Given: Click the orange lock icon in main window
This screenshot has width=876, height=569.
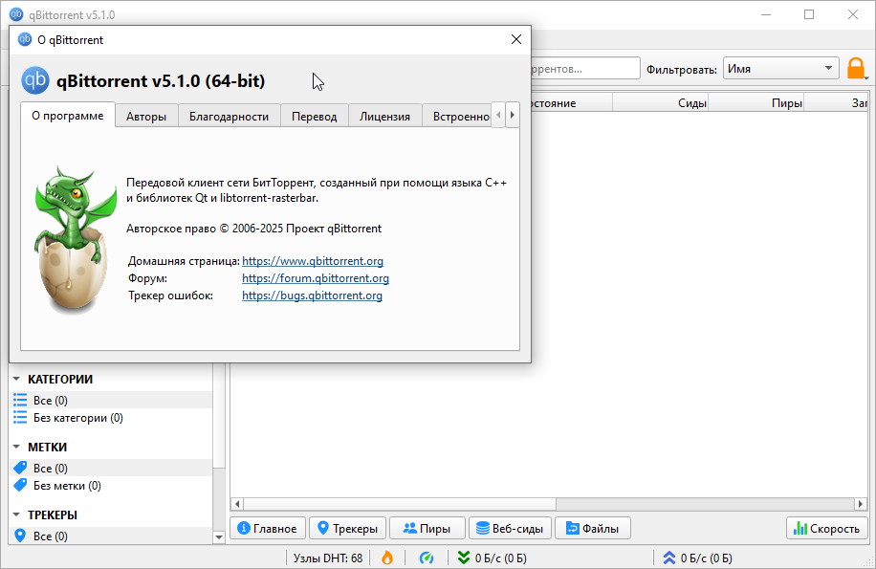Looking at the screenshot, I should pyautogui.click(x=856, y=69).
